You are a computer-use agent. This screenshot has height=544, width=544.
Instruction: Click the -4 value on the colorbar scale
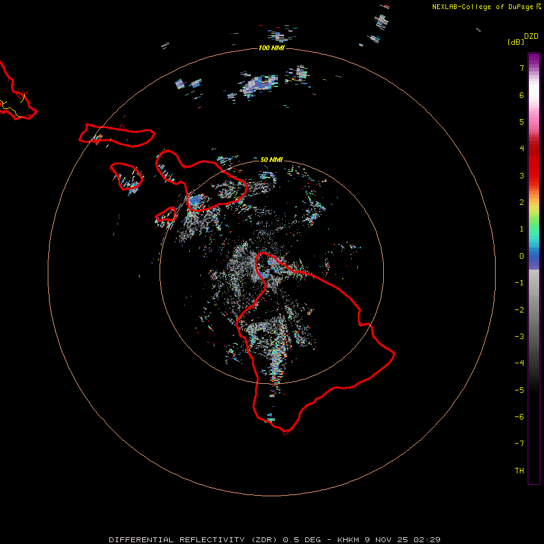tap(519, 363)
